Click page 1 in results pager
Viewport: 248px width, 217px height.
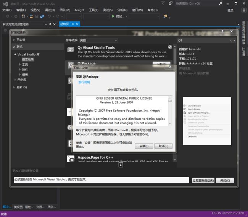pyautogui.click(x=121, y=165)
